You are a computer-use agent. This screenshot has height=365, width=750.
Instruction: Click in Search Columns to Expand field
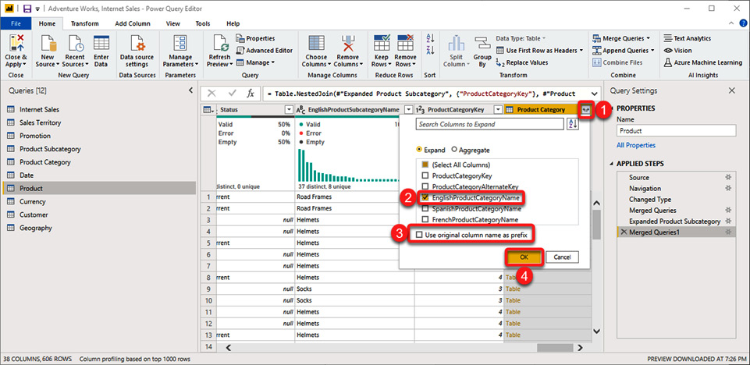490,124
